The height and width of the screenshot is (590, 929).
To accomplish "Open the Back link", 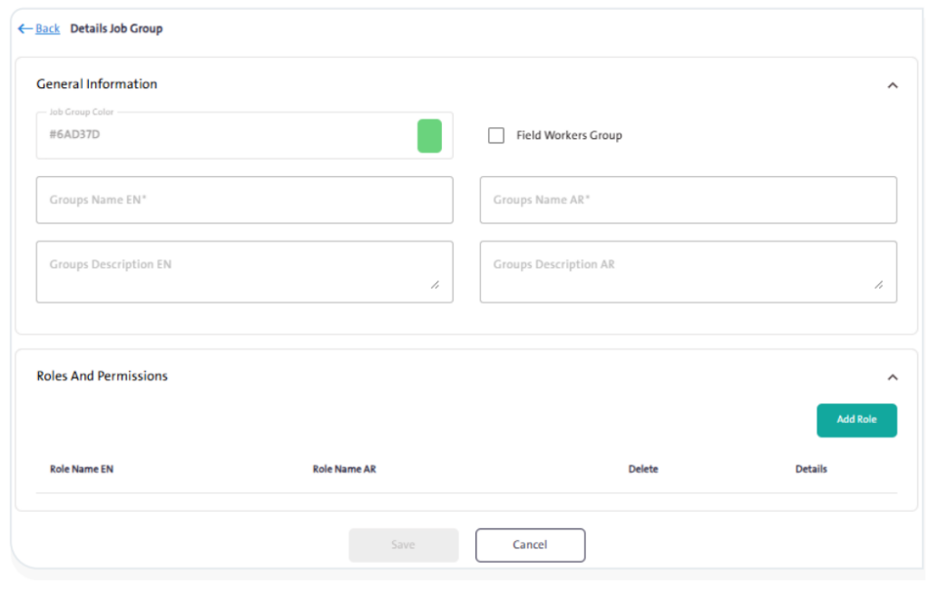I will tap(47, 29).
